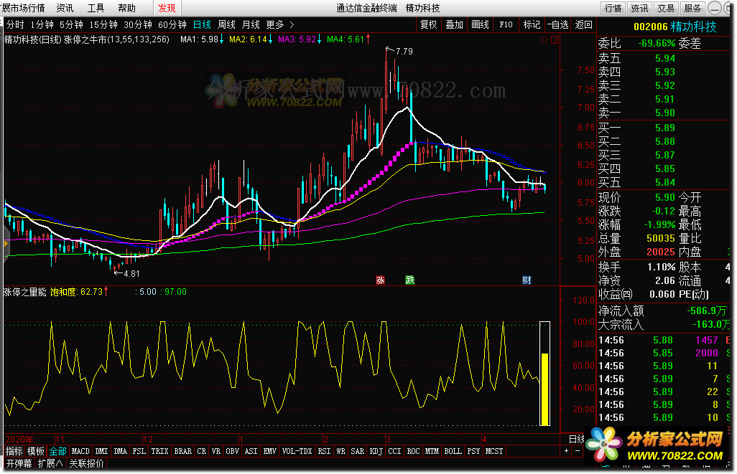Click the 服务 service button

(692, 9)
